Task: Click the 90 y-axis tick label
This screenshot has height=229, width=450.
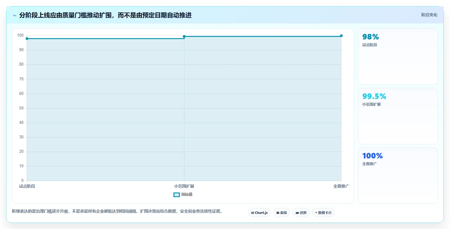Action: (x=22, y=50)
